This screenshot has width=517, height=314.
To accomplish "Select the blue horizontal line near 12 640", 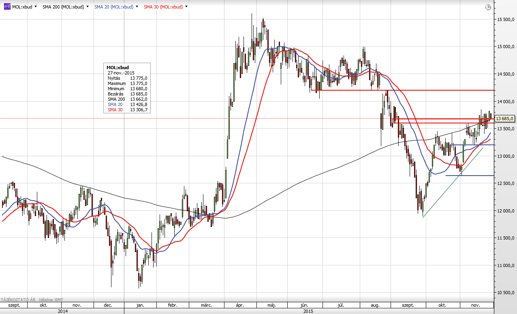I will (470, 176).
